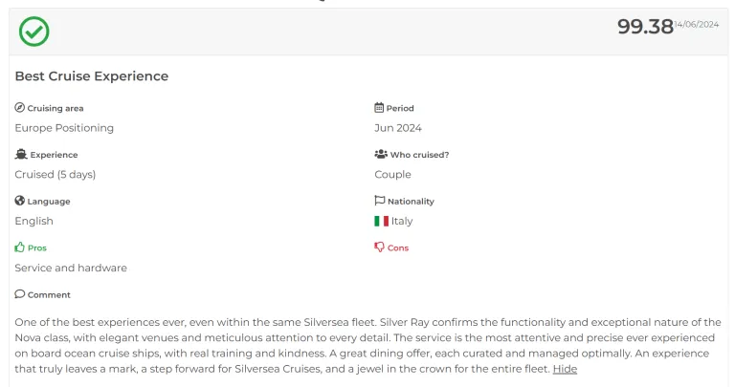Click the flag outline icon beside Nationality
Screen dimensions: 735x387
click(379, 201)
